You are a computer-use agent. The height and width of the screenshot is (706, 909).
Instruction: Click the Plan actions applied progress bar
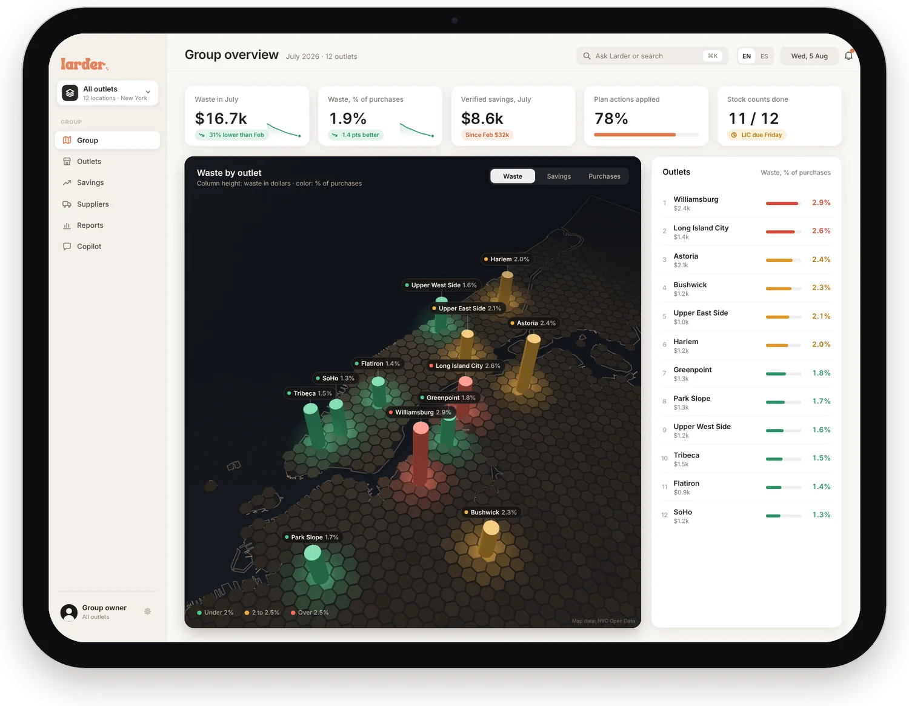pyautogui.click(x=646, y=135)
